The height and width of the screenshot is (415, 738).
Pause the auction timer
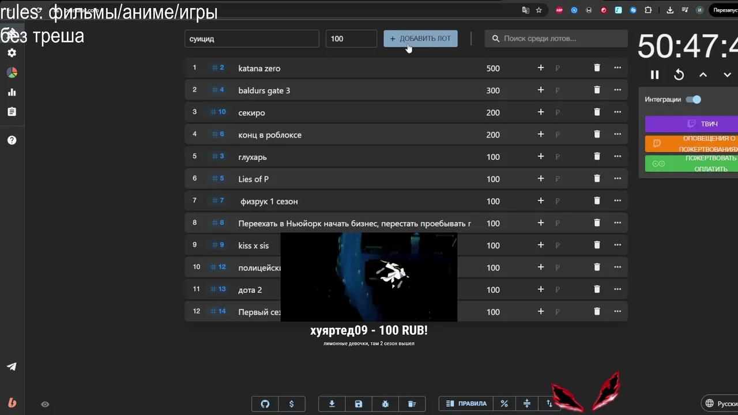pos(654,74)
